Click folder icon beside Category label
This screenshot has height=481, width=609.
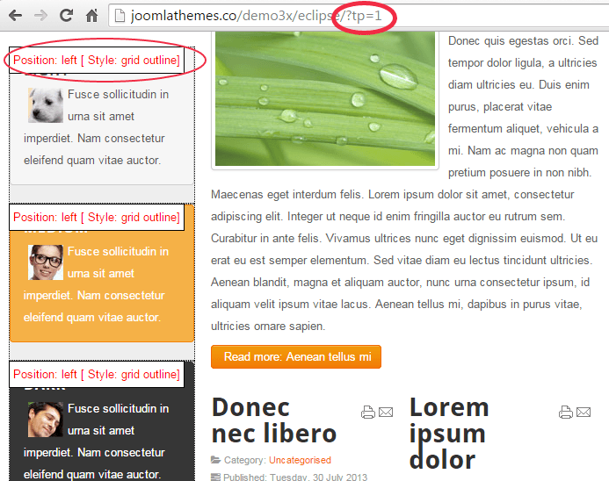215,460
